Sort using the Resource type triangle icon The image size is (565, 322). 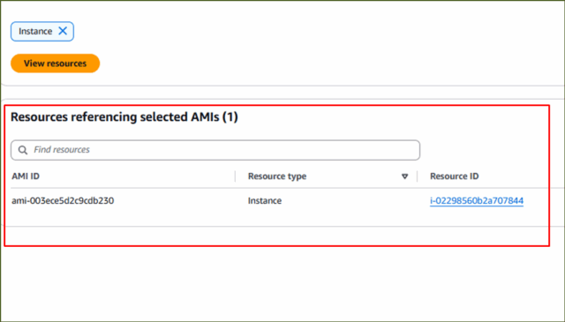pos(404,176)
